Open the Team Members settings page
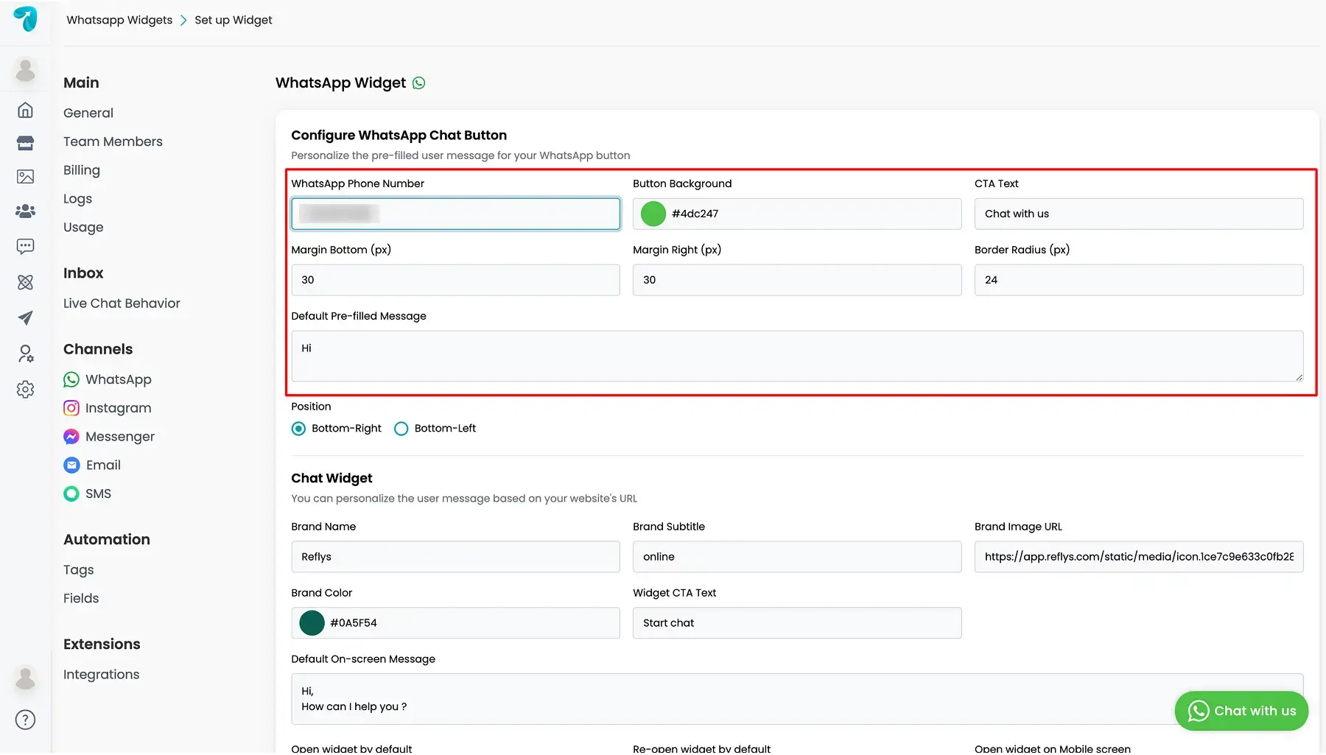Screen dimensions: 1326x755 click(113, 141)
